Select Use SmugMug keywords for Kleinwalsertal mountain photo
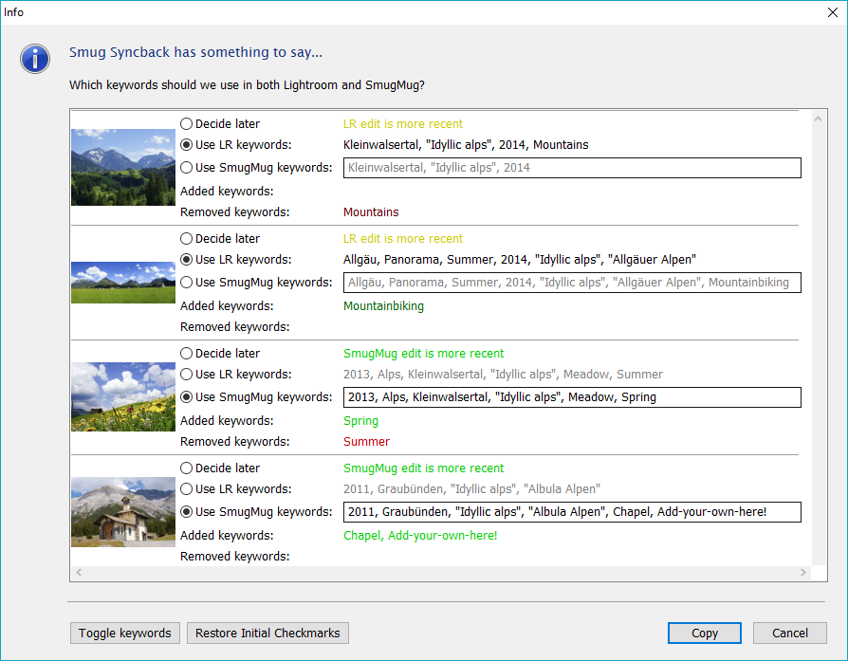 [256, 168]
